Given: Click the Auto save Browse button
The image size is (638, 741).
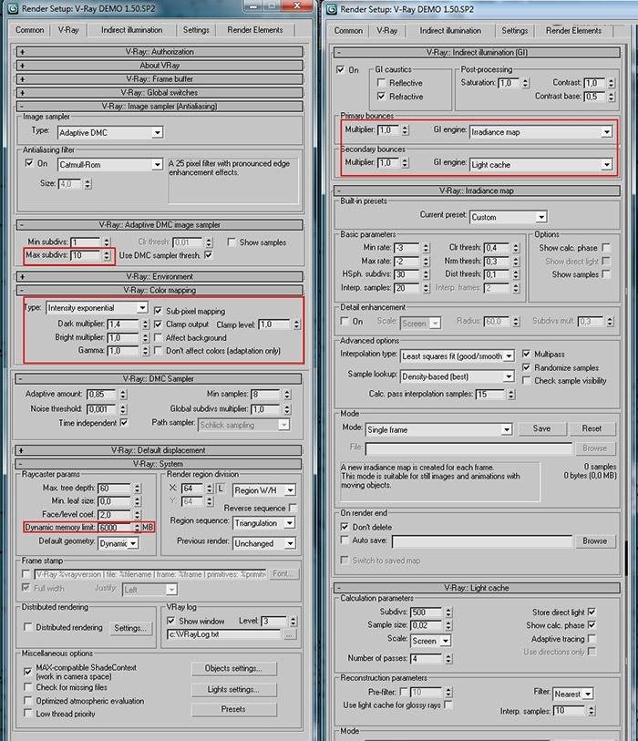Looking at the screenshot, I should (x=594, y=541).
